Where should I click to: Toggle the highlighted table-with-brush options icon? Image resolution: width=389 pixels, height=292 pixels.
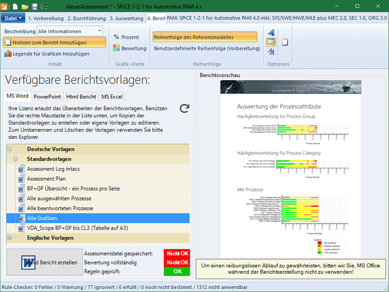point(271,42)
